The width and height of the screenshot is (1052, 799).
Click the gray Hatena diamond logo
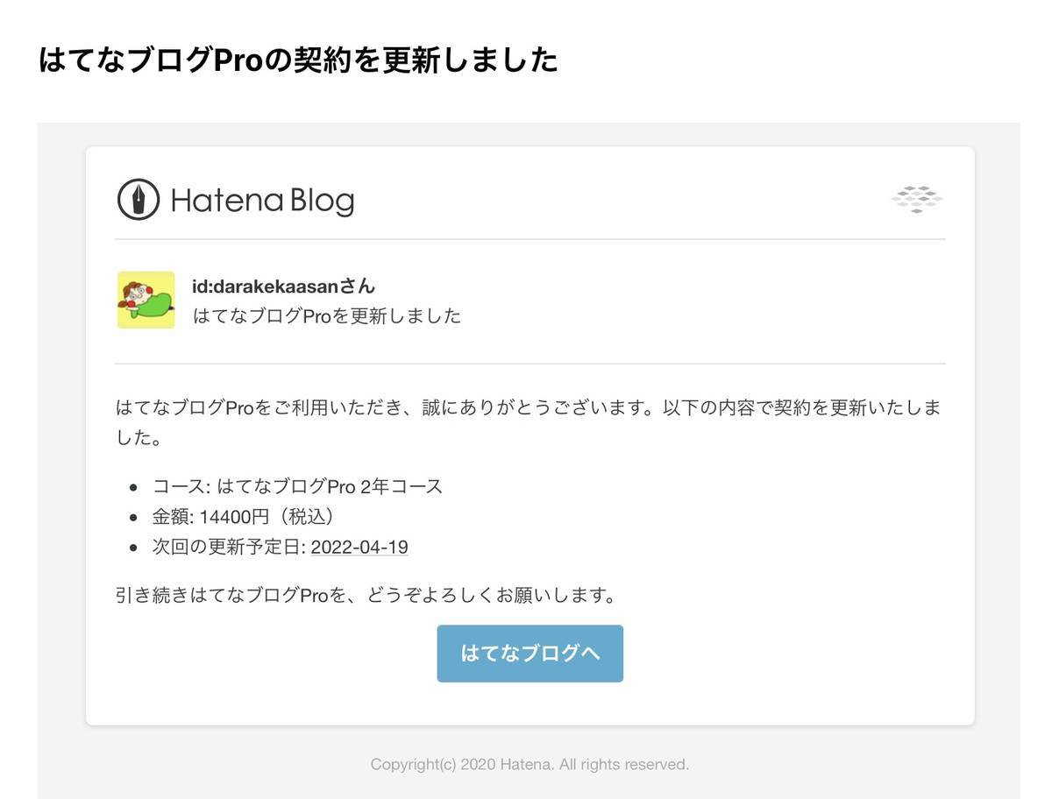coord(916,200)
